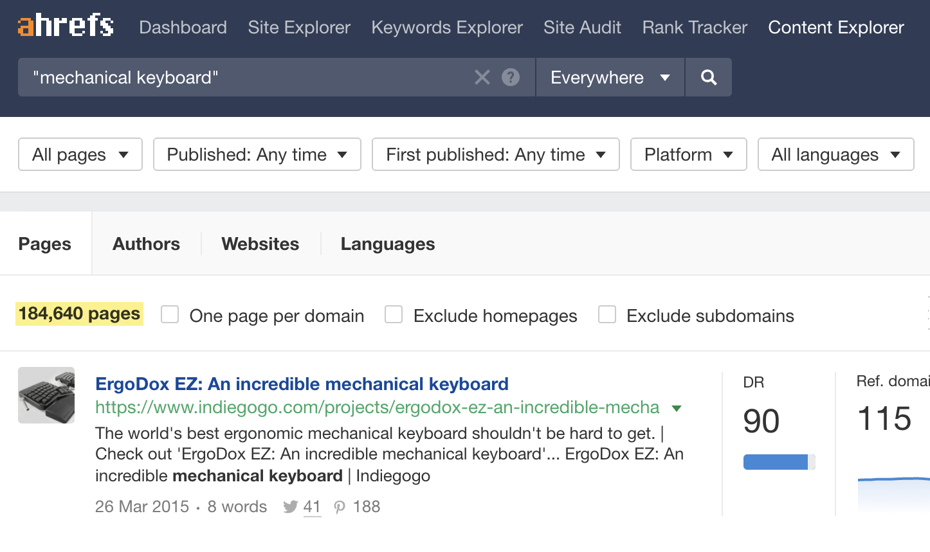Go to Site Explorer in navigation
This screenshot has width=930, height=552.
point(299,28)
